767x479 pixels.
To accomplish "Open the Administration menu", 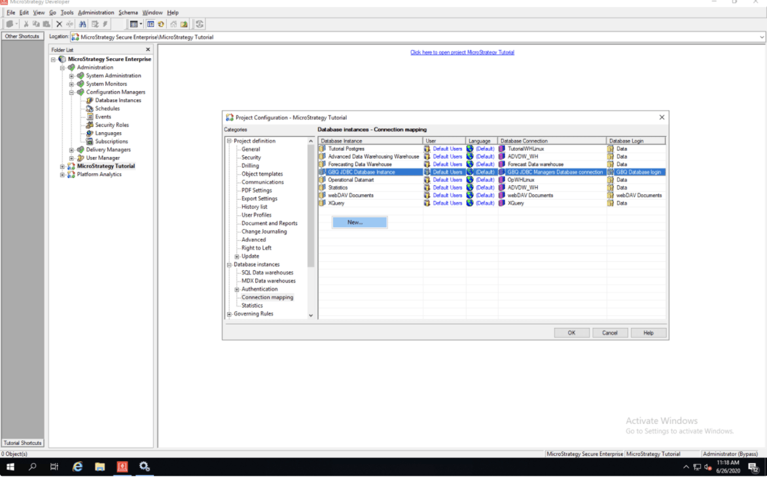I will point(96,12).
